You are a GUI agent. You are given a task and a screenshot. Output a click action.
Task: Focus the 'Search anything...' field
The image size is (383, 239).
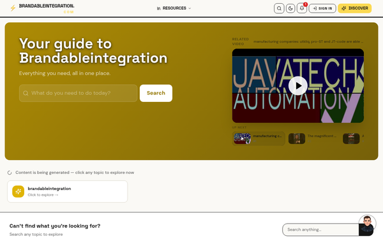tap(320, 229)
